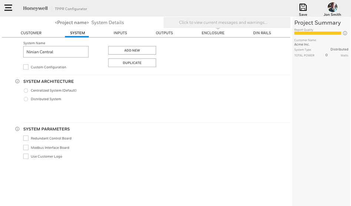Enable Use Customer Logo checkbox
This screenshot has height=206, width=351.
click(x=26, y=156)
